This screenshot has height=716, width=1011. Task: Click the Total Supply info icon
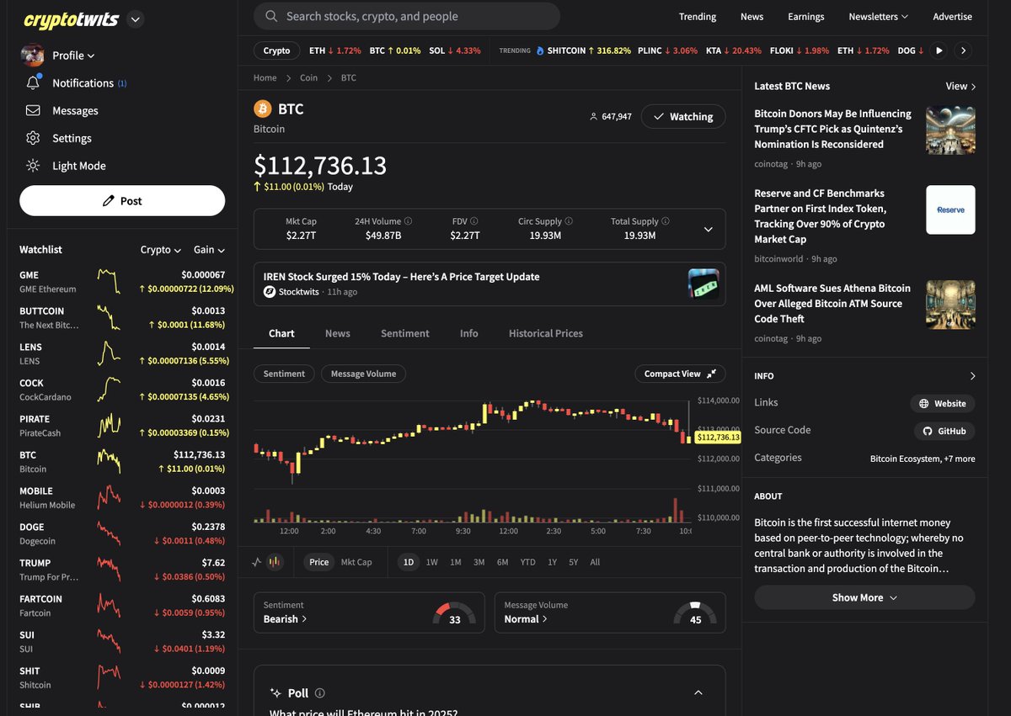pos(666,221)
